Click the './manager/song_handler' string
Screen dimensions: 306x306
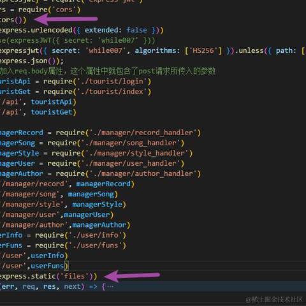pos(131,143)
